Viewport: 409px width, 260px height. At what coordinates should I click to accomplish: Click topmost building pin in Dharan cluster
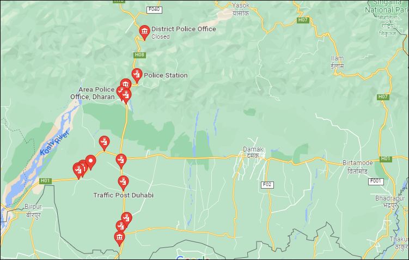pyautogui.click(x=126, y=84)
